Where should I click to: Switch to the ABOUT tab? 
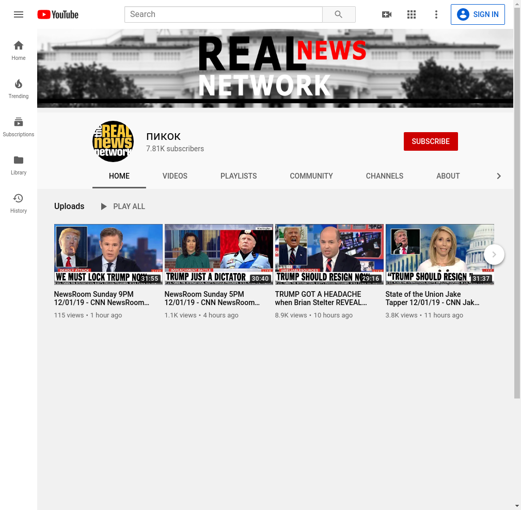[x=448, y=176]
